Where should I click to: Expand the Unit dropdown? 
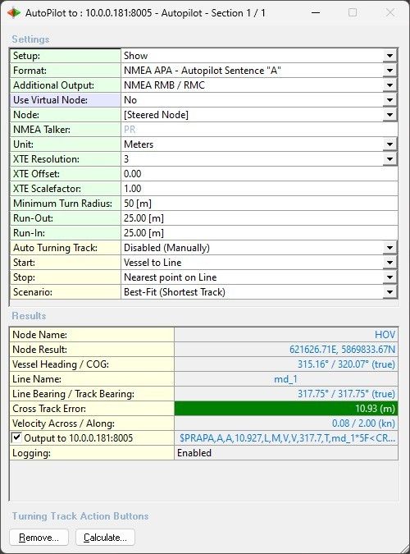point(389,144)
